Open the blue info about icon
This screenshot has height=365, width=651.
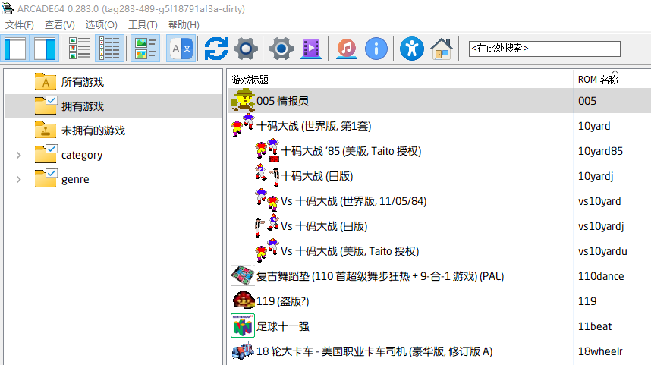point(376,49)
